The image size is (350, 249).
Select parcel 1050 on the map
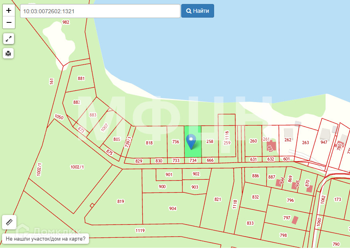tap(59, 117)
